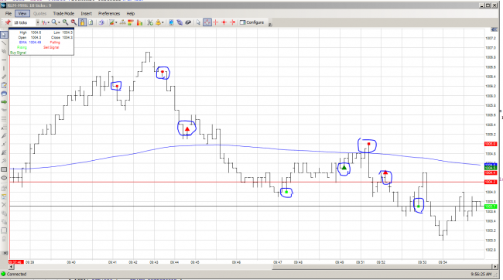Click the Sell Signal text in data box

pos(51,47)
